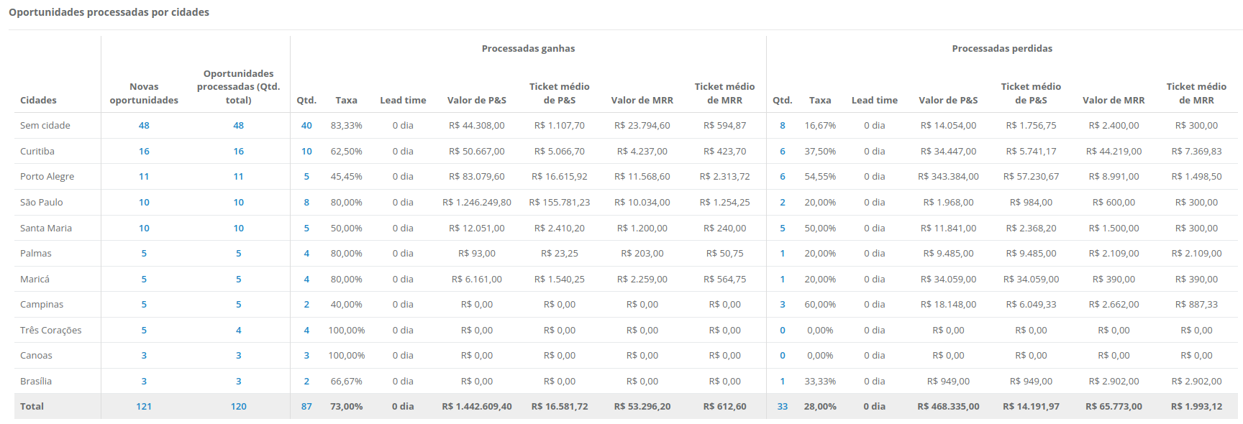The height and width of the screenshot is (424, 1243).
Task: Click the Cidades column header
Action: coord(38,101)
